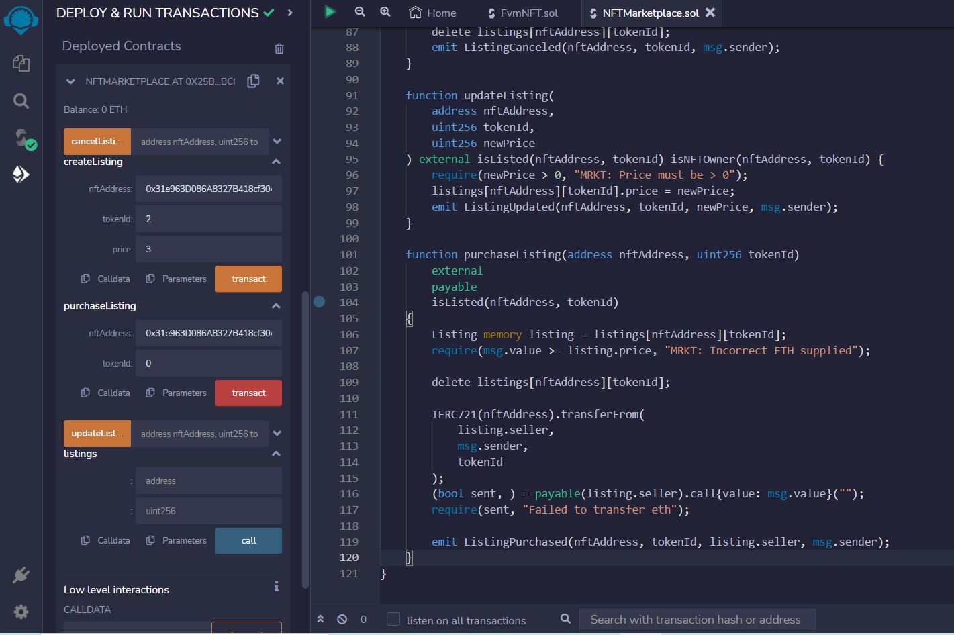This screenshot has height=635, width=954.
Task: Expand panel arrow next to Deploy title
Action: coord(290,13)
